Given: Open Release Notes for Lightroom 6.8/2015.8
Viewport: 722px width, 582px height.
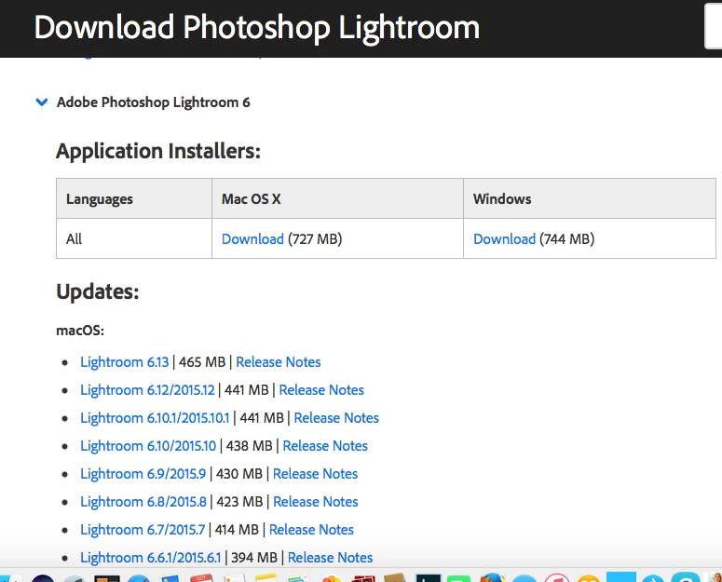Looking at the screenshot, I should pyautogui.click(x=316, y=502).
